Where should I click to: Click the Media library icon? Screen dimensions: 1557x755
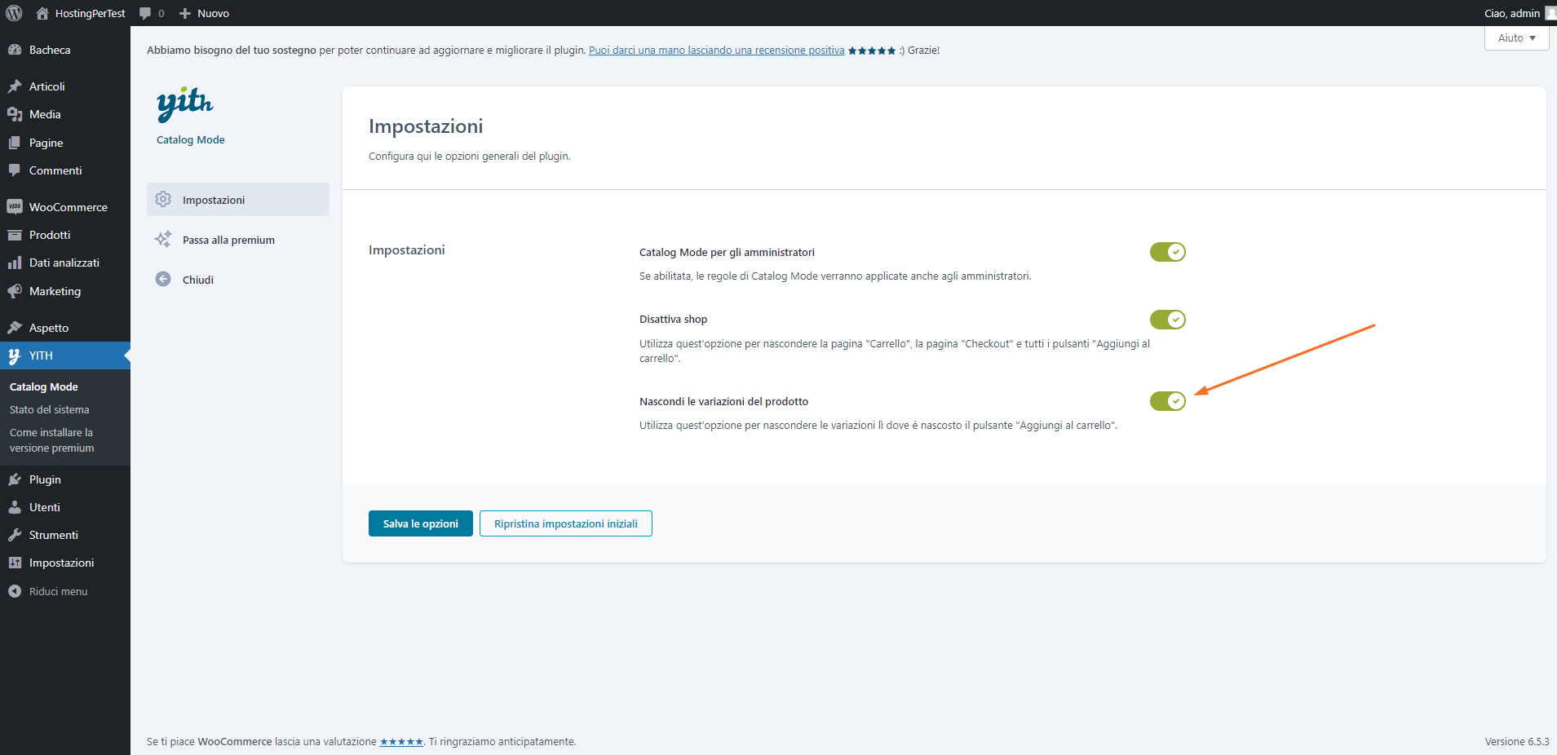pos(15,114)
